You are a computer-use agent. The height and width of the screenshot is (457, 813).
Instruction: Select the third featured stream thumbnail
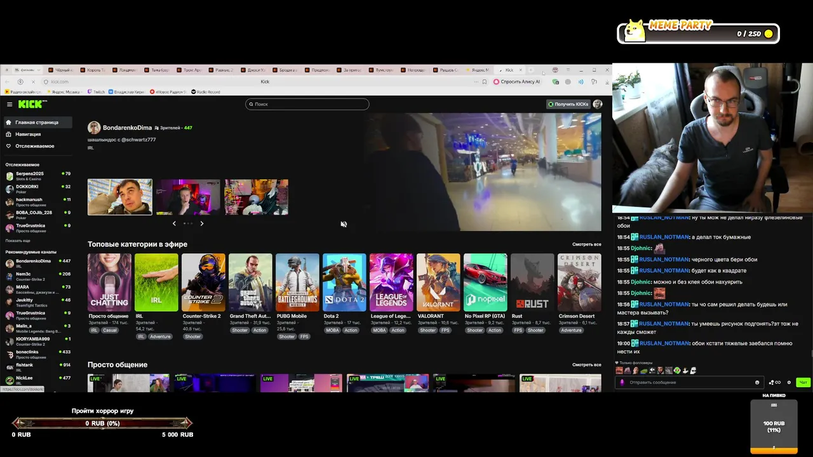point(256,197)
